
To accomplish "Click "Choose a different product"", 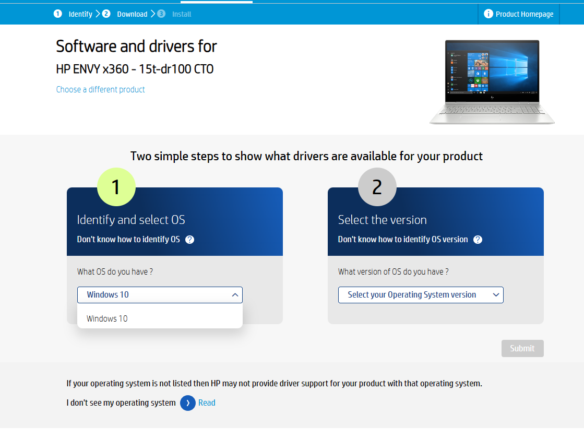I will (100, 90).
